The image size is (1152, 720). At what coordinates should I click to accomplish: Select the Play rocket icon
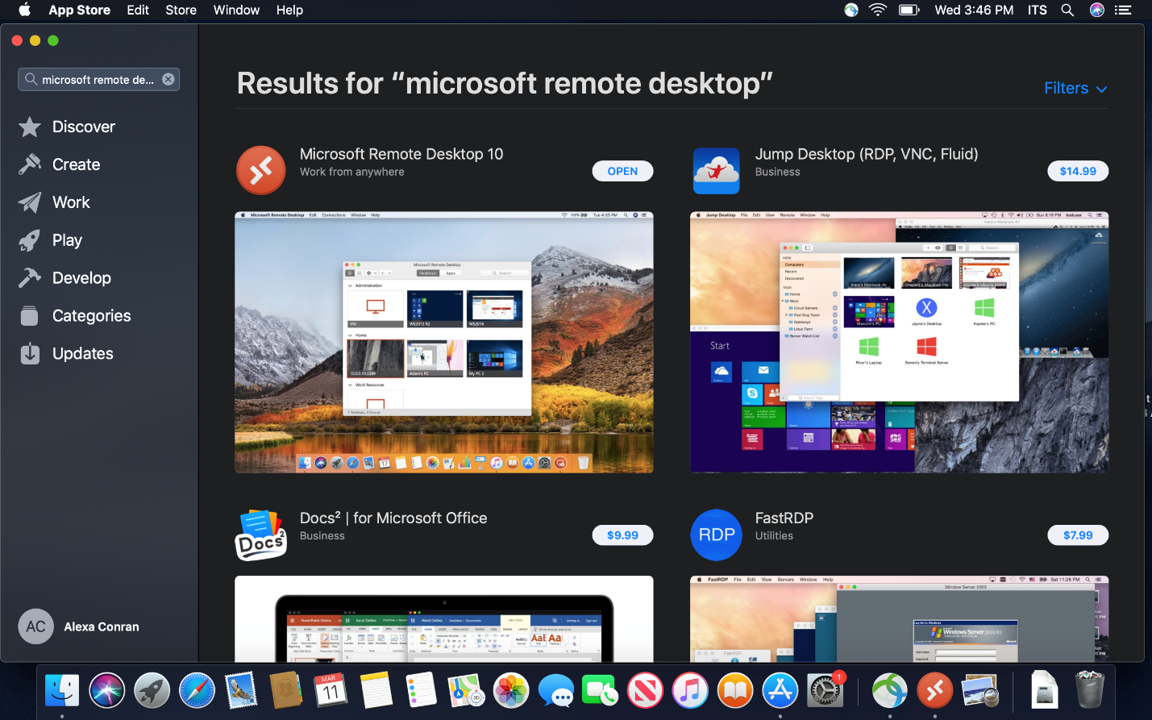(30, 240)
